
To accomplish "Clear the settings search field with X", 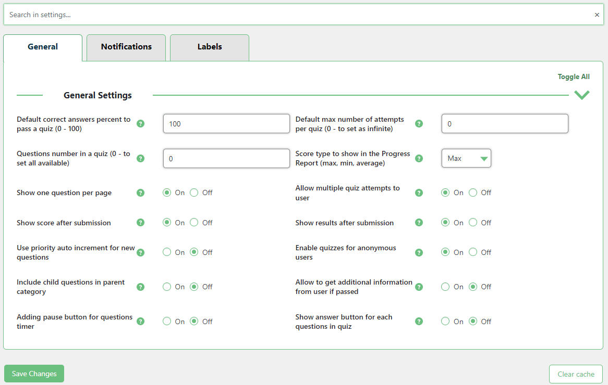I will point(597,15).
